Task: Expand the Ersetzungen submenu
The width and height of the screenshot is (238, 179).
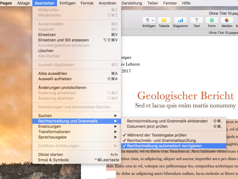Action: [77, 126]
